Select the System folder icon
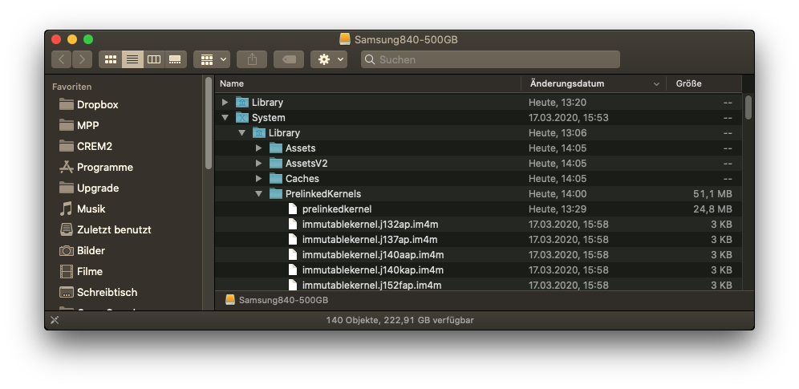Screen dimensions: 799x389 (242, 118)
